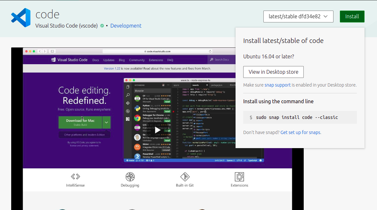Viewport: 377px width, 210px height.
Task: Click the Extensions icon in the editor activity bar
Action: (x=128, y=119)
